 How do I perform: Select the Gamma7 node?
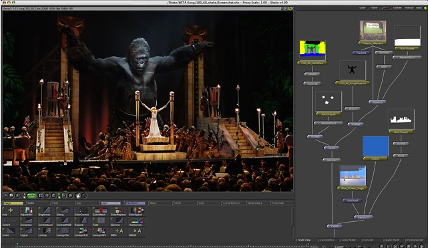[x=331, y=160]
